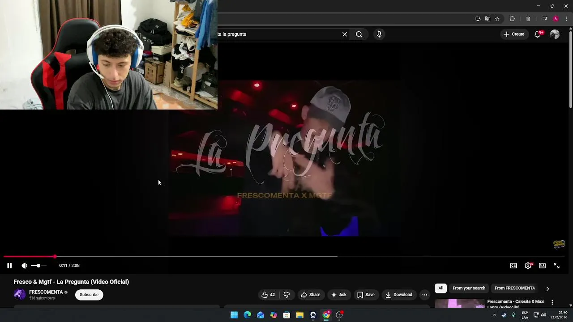
Task: Like the video (42 likes)
Action: 268,295
